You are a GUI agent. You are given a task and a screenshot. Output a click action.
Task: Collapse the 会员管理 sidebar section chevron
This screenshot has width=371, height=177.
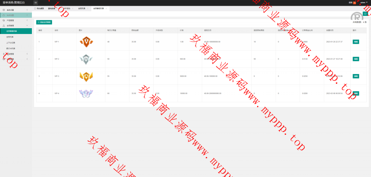27,26
